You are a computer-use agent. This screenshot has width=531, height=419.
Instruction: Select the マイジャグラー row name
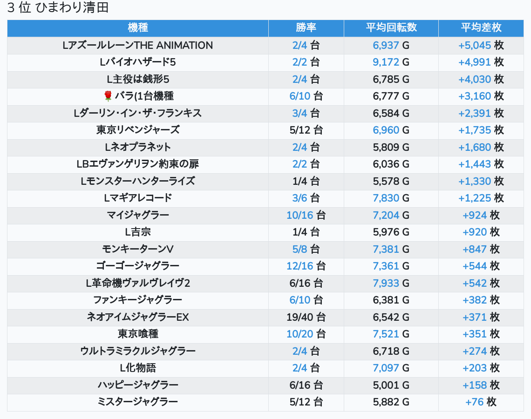pyautogui.click(x=138, y=215)
